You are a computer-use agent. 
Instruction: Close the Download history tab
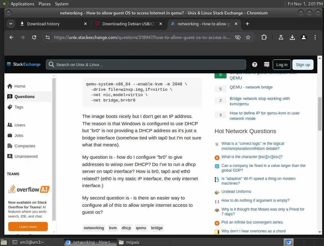tap(85, 24)
